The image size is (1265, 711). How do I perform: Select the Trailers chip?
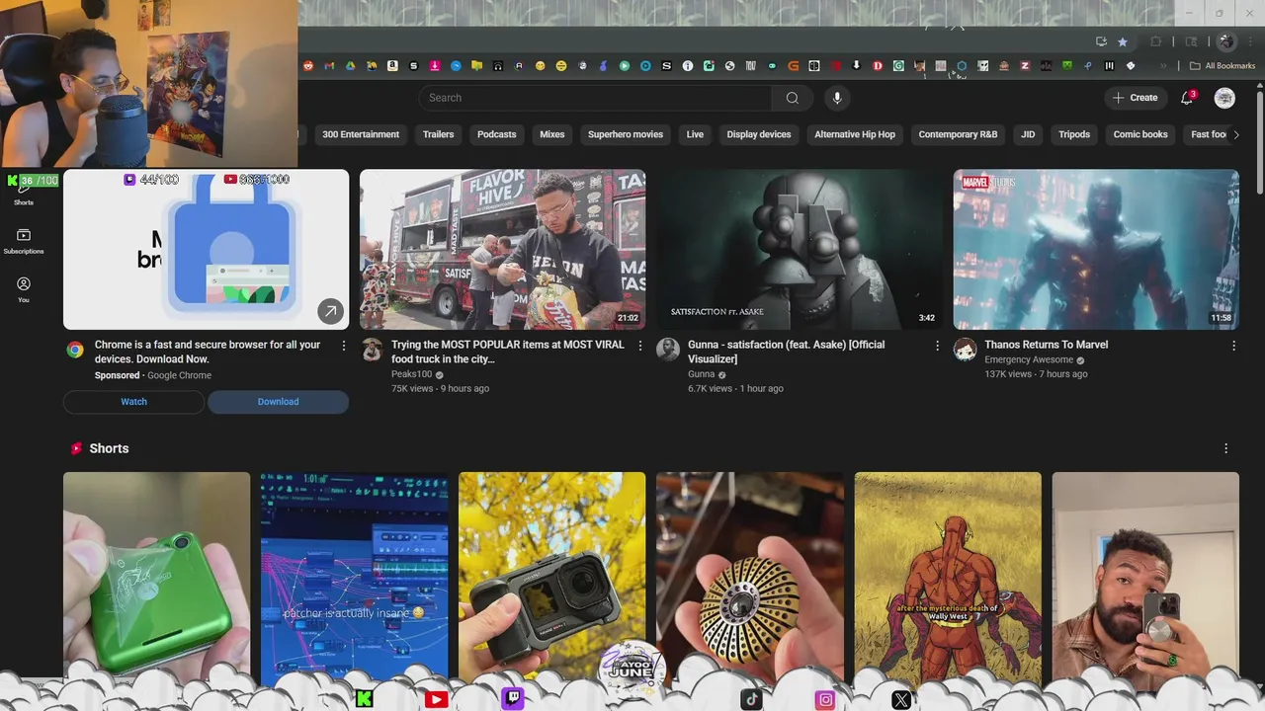coord(438,134)
